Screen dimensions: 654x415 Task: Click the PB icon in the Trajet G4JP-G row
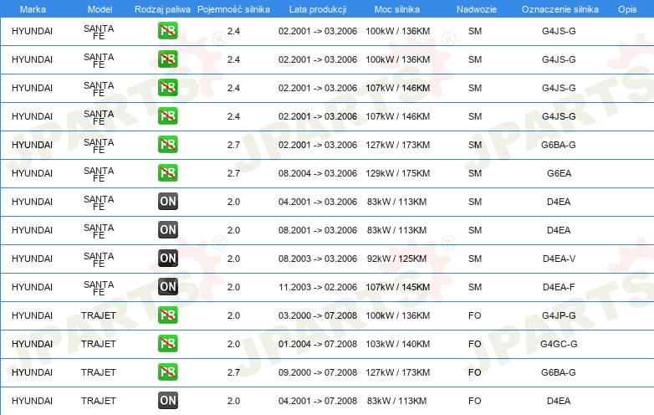pyautogui.click(x=168, y=315)
